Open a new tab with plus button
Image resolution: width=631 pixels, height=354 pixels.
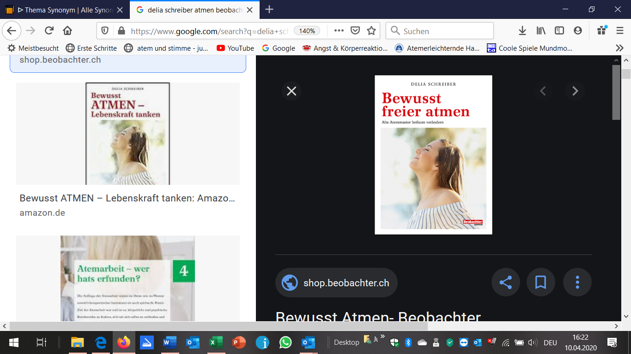pos(269,9)
